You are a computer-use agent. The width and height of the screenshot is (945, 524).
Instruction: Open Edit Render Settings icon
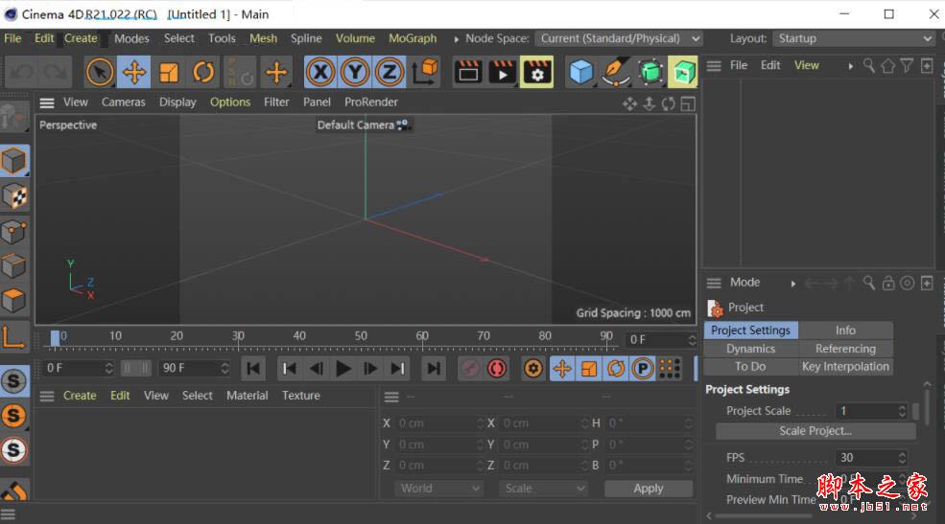(x=536, y=73)
